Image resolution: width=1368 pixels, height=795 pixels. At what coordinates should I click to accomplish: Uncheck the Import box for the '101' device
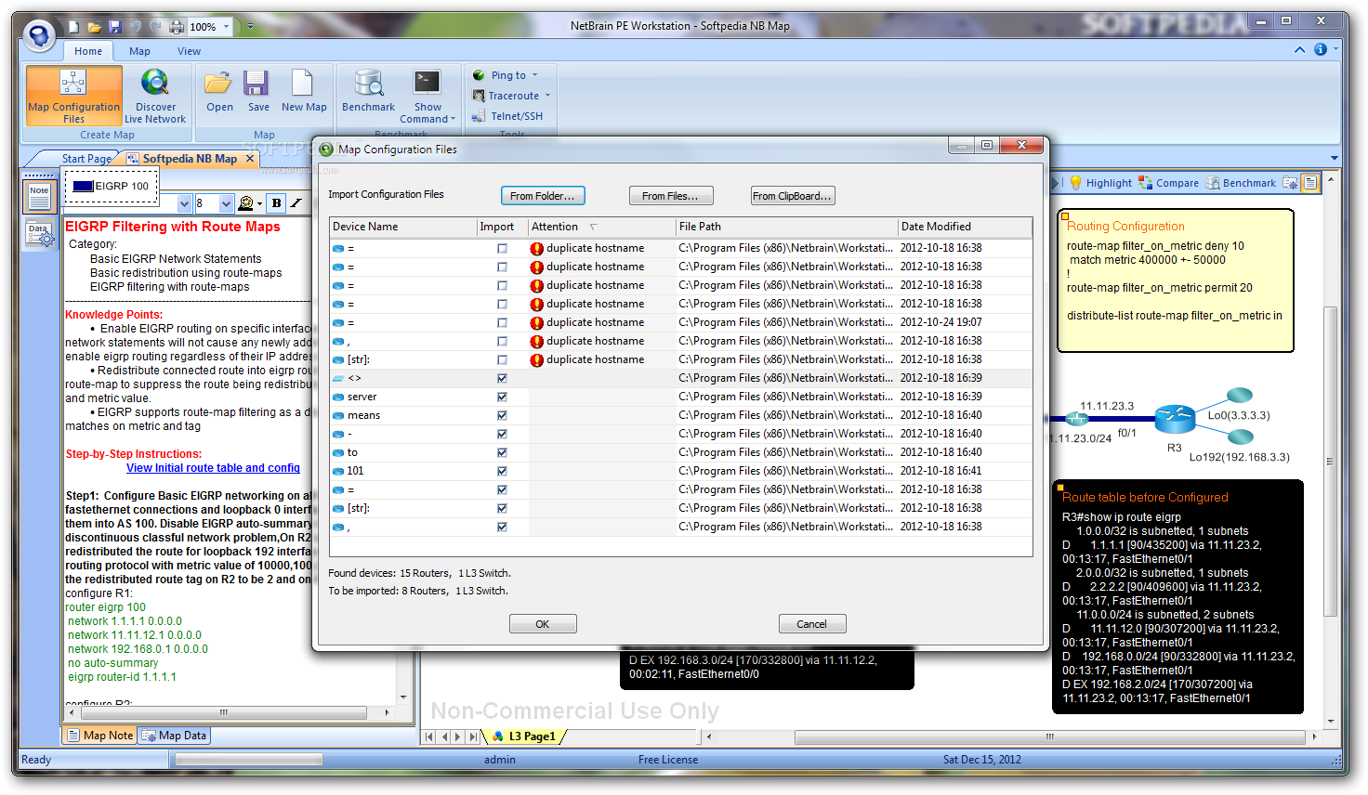pos(502,471)
